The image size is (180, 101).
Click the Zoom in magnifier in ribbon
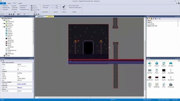(31, 6)
